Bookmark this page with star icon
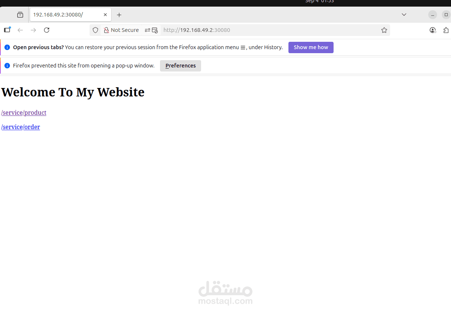 coord(384,30)
